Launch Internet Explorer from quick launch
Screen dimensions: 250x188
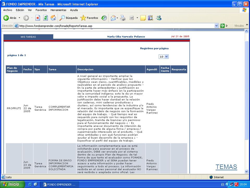pyautogui.click(x=30, y=184)
